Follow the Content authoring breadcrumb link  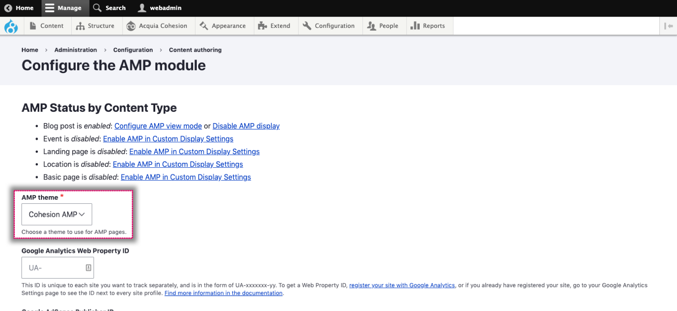click(195, 50)
